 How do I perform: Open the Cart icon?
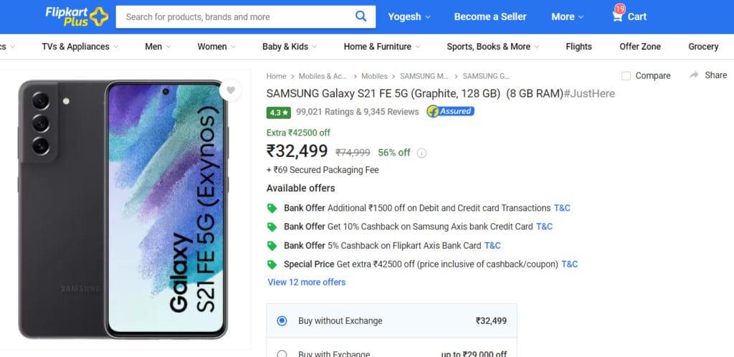click(617, 16)
